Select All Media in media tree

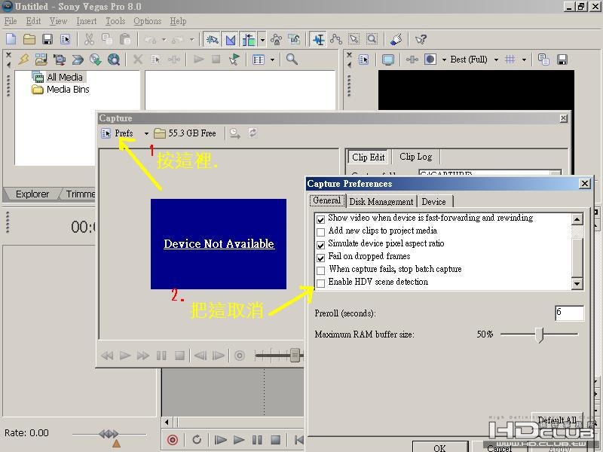65,78
